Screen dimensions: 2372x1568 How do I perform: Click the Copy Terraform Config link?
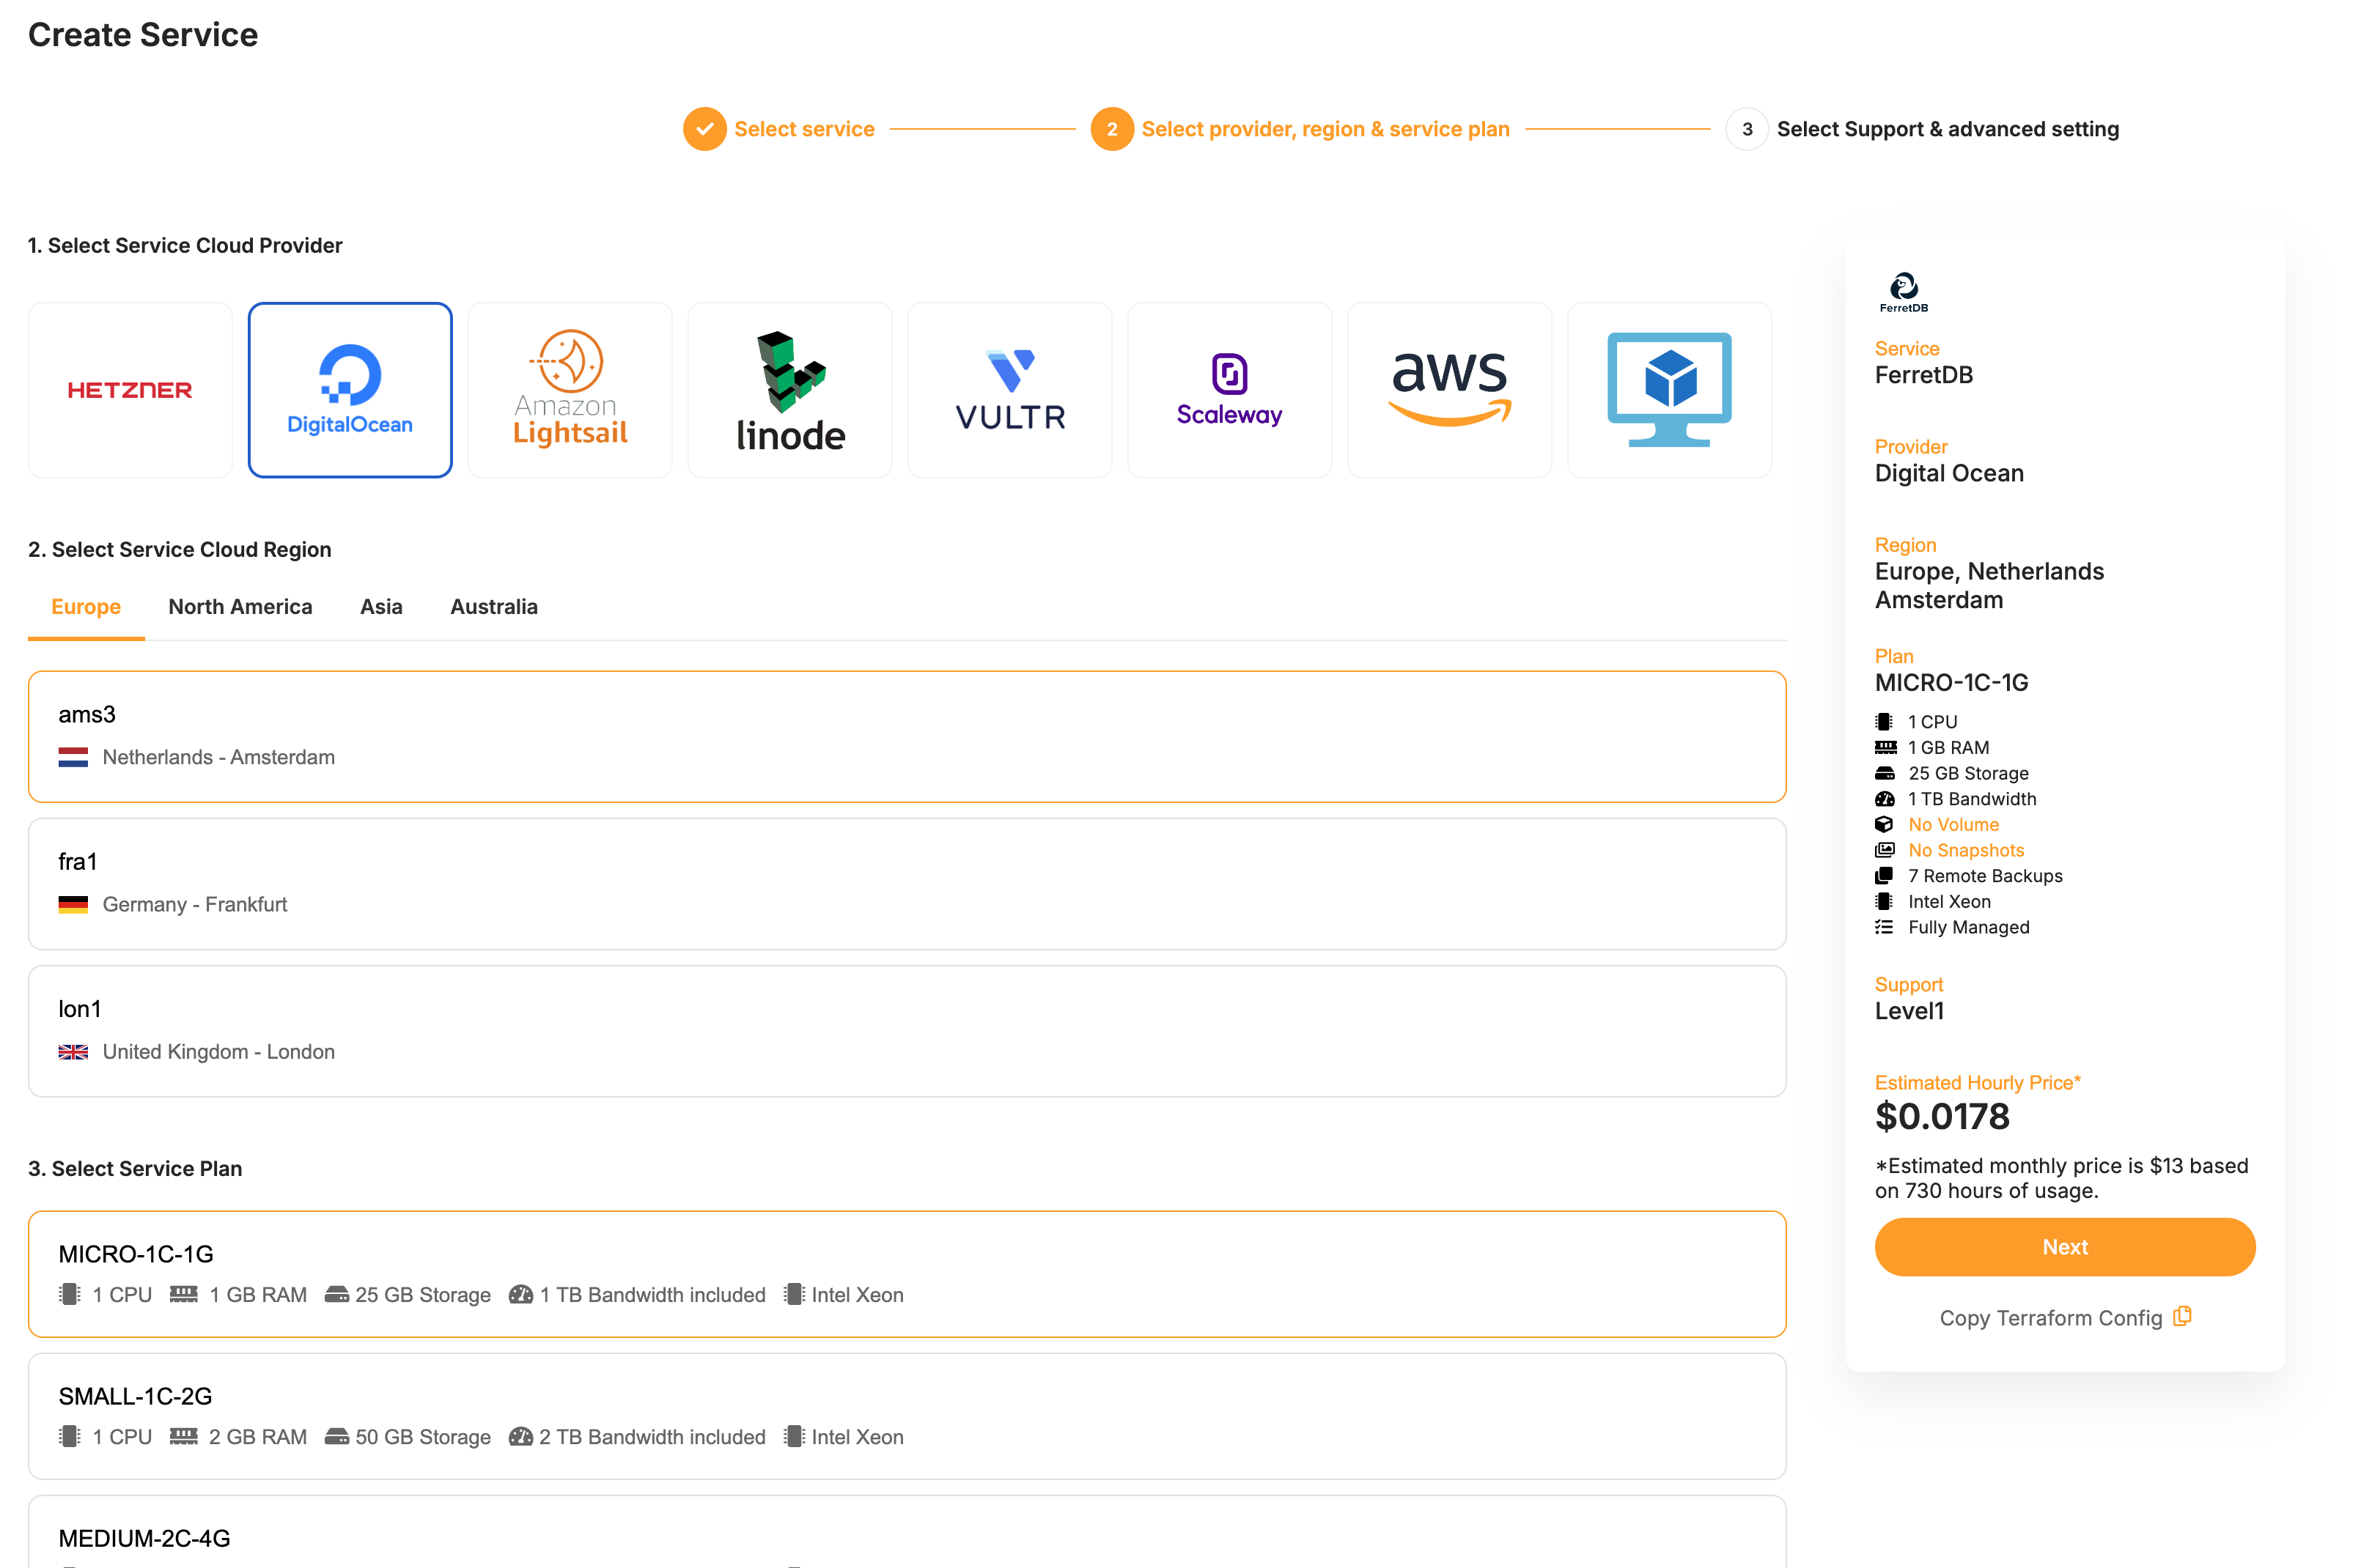2051,1318
